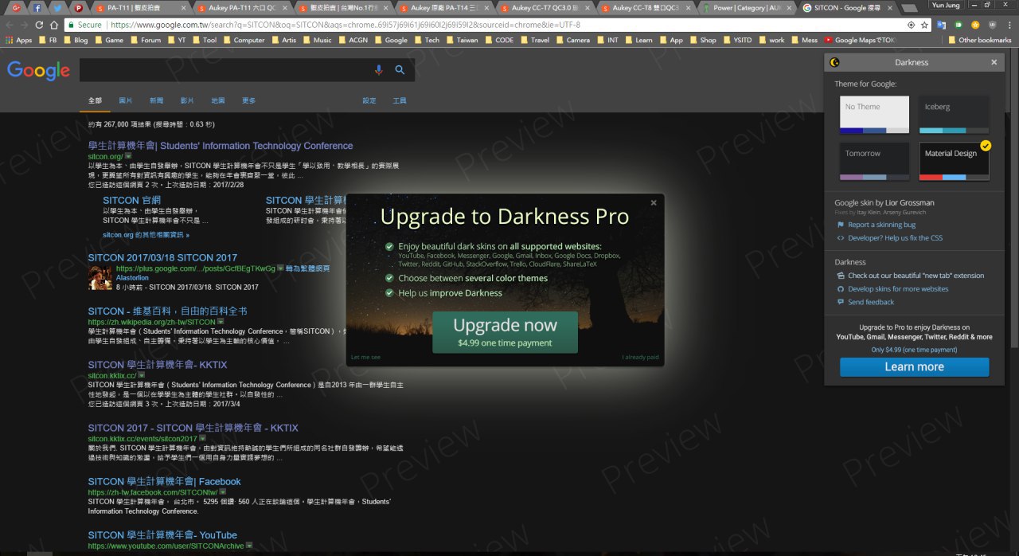Open the 更多 search menu
This screenshot has width=1019, height=556.
(x=248, y=101)
